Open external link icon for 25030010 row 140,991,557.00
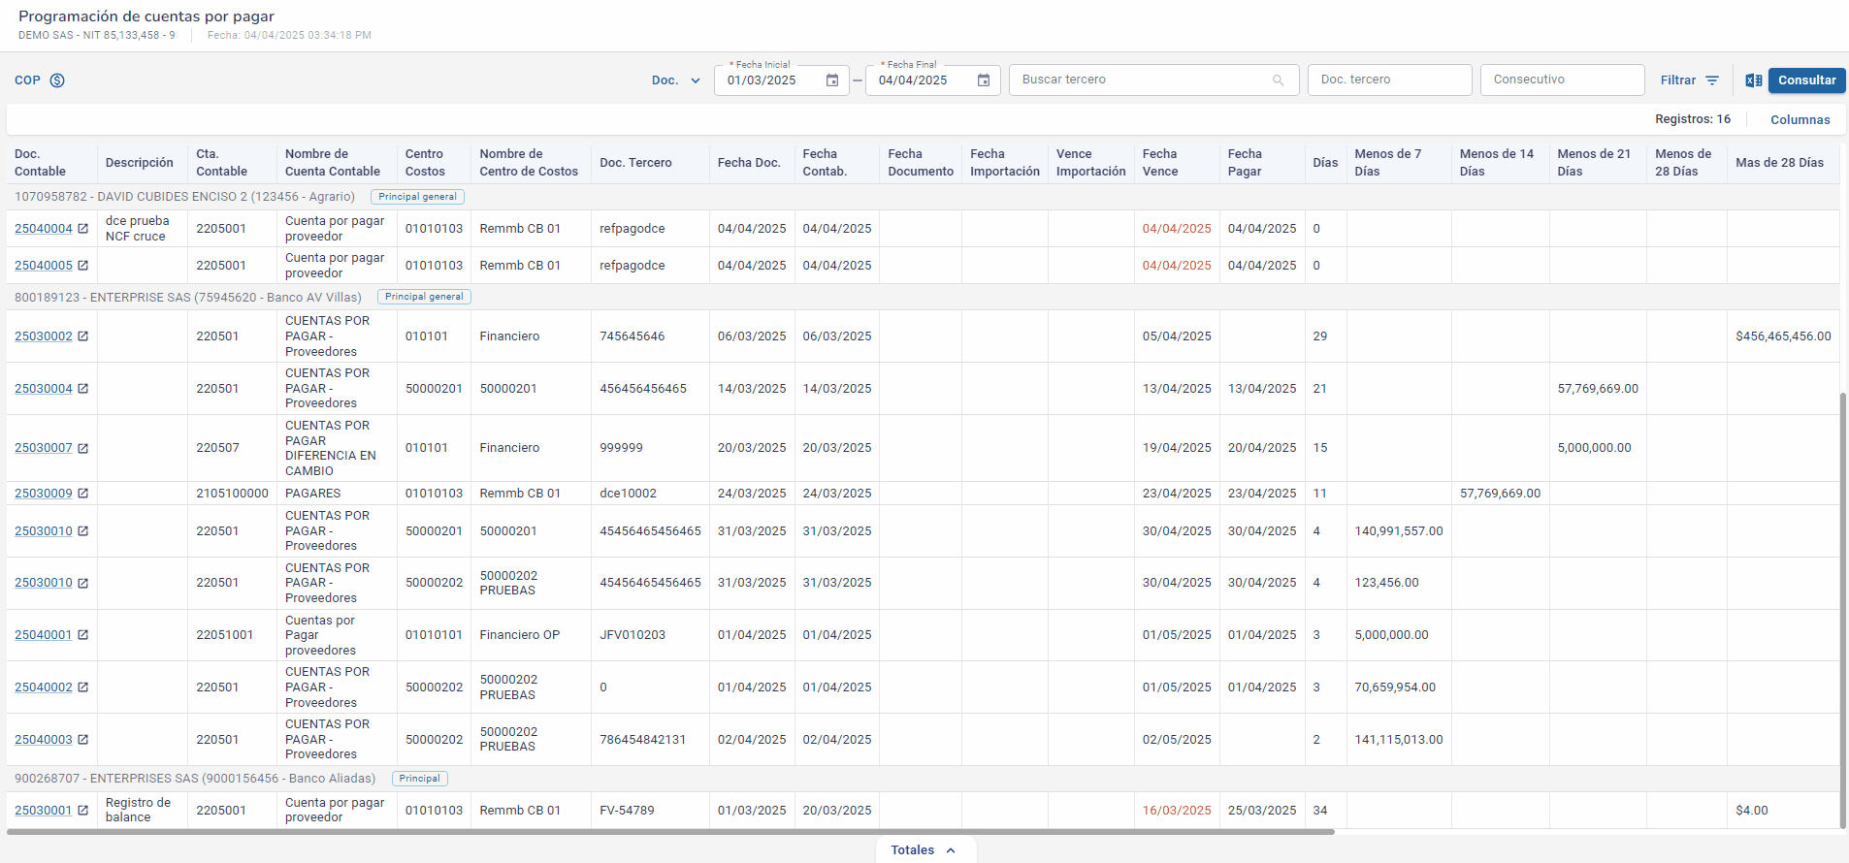Viewport: 1849px width, 863px height. coord(83,531)
